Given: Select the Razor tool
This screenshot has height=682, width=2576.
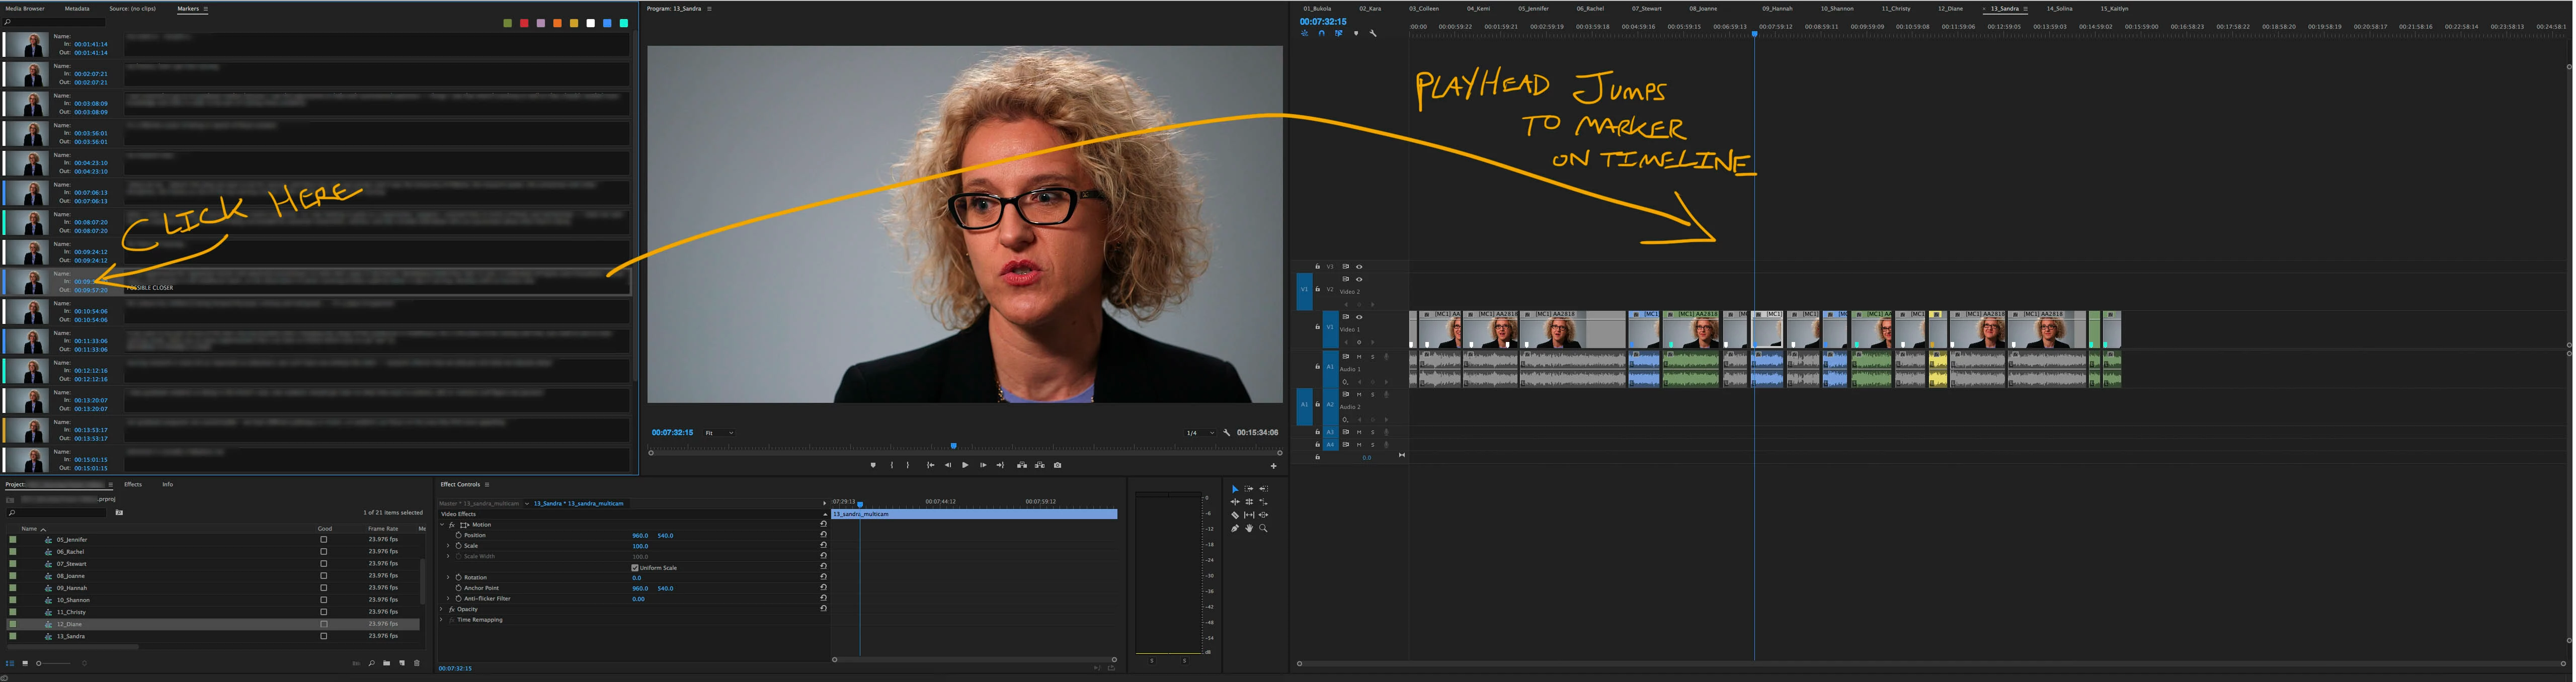Looking at the screenshot, I should [x=1235, y=515].
